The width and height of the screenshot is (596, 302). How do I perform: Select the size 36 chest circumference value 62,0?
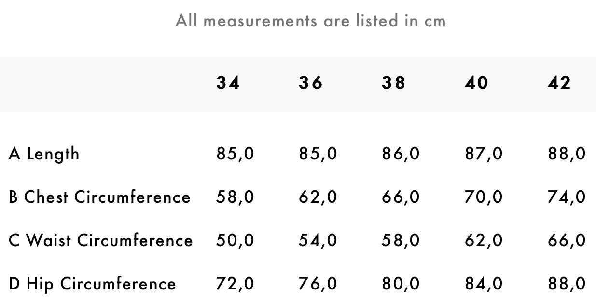[x=318, y=197]
